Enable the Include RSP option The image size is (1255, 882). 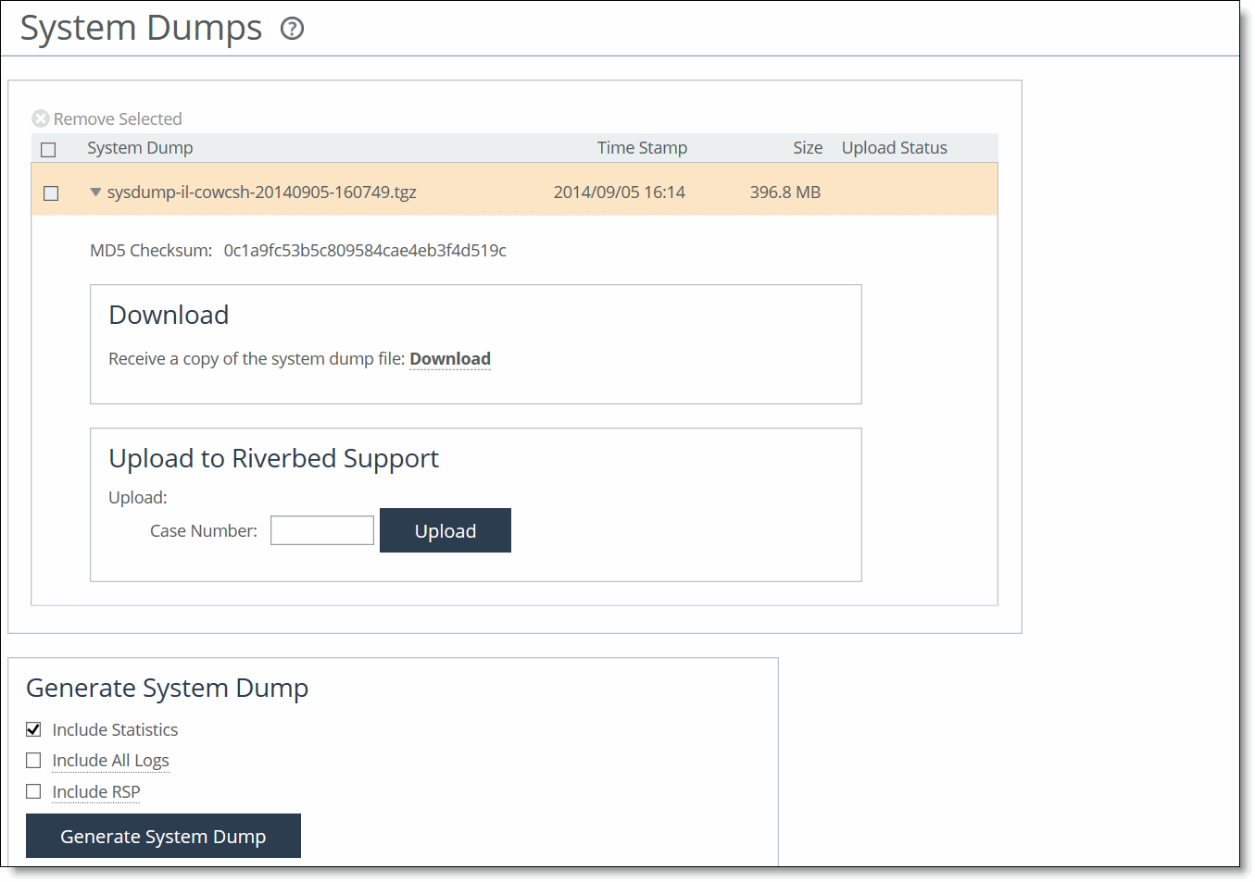33,791
